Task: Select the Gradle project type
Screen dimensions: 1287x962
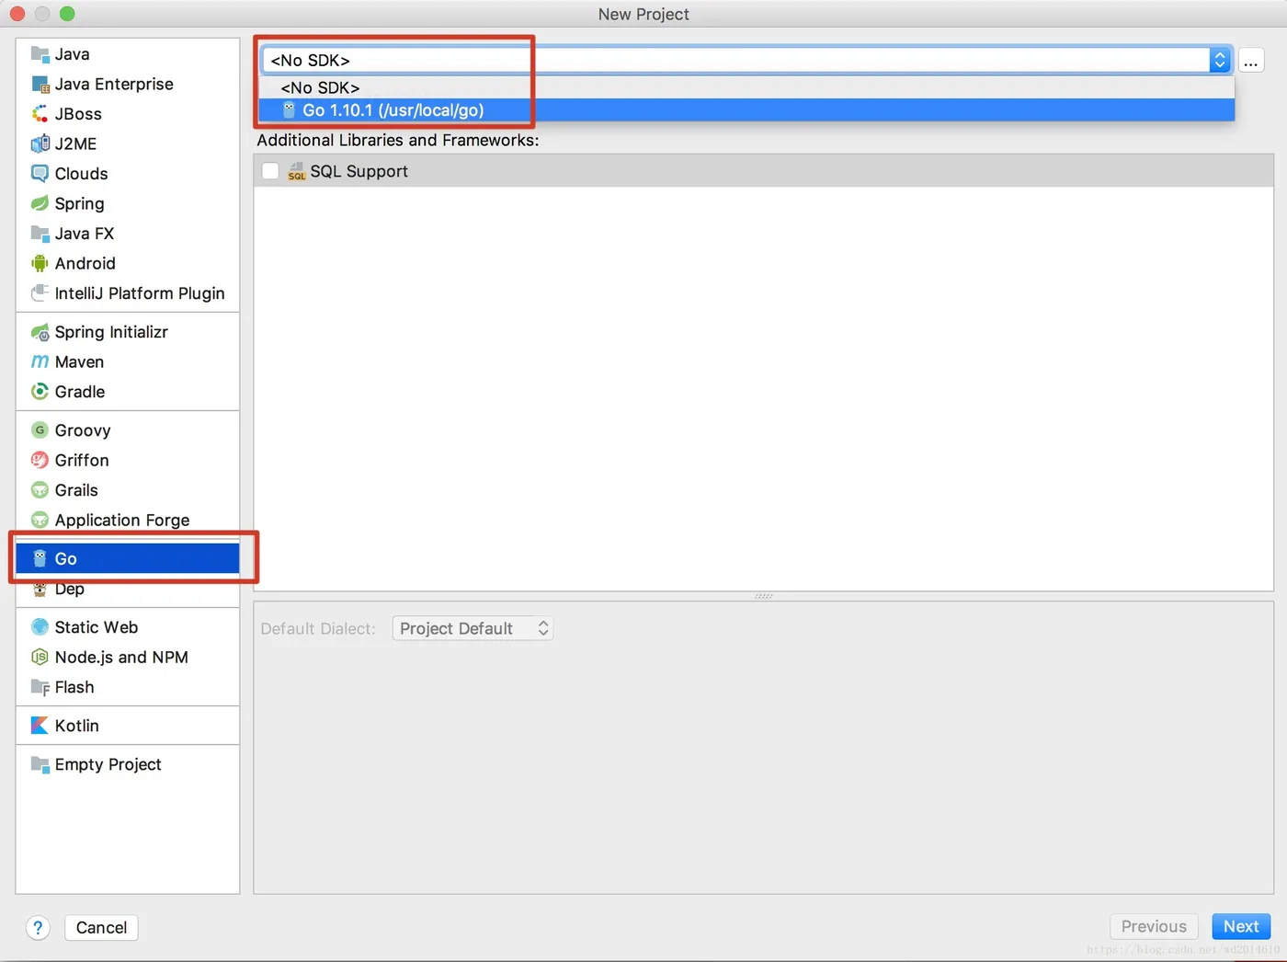Action: click(x=128, y=392)
